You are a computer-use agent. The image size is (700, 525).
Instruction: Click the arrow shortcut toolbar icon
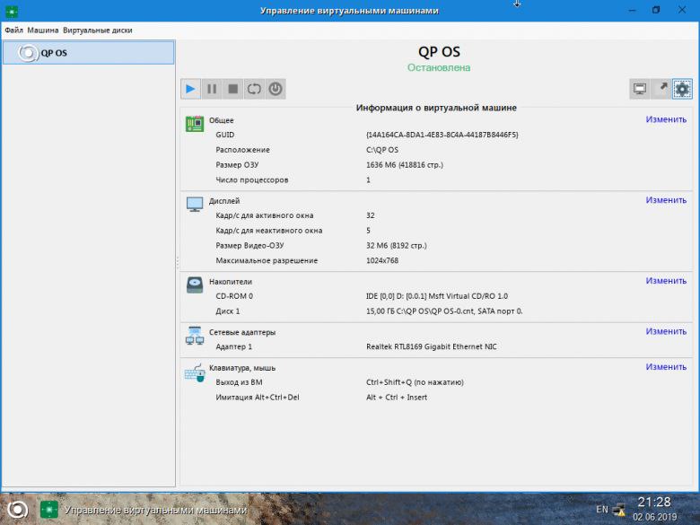pos(661,89)
